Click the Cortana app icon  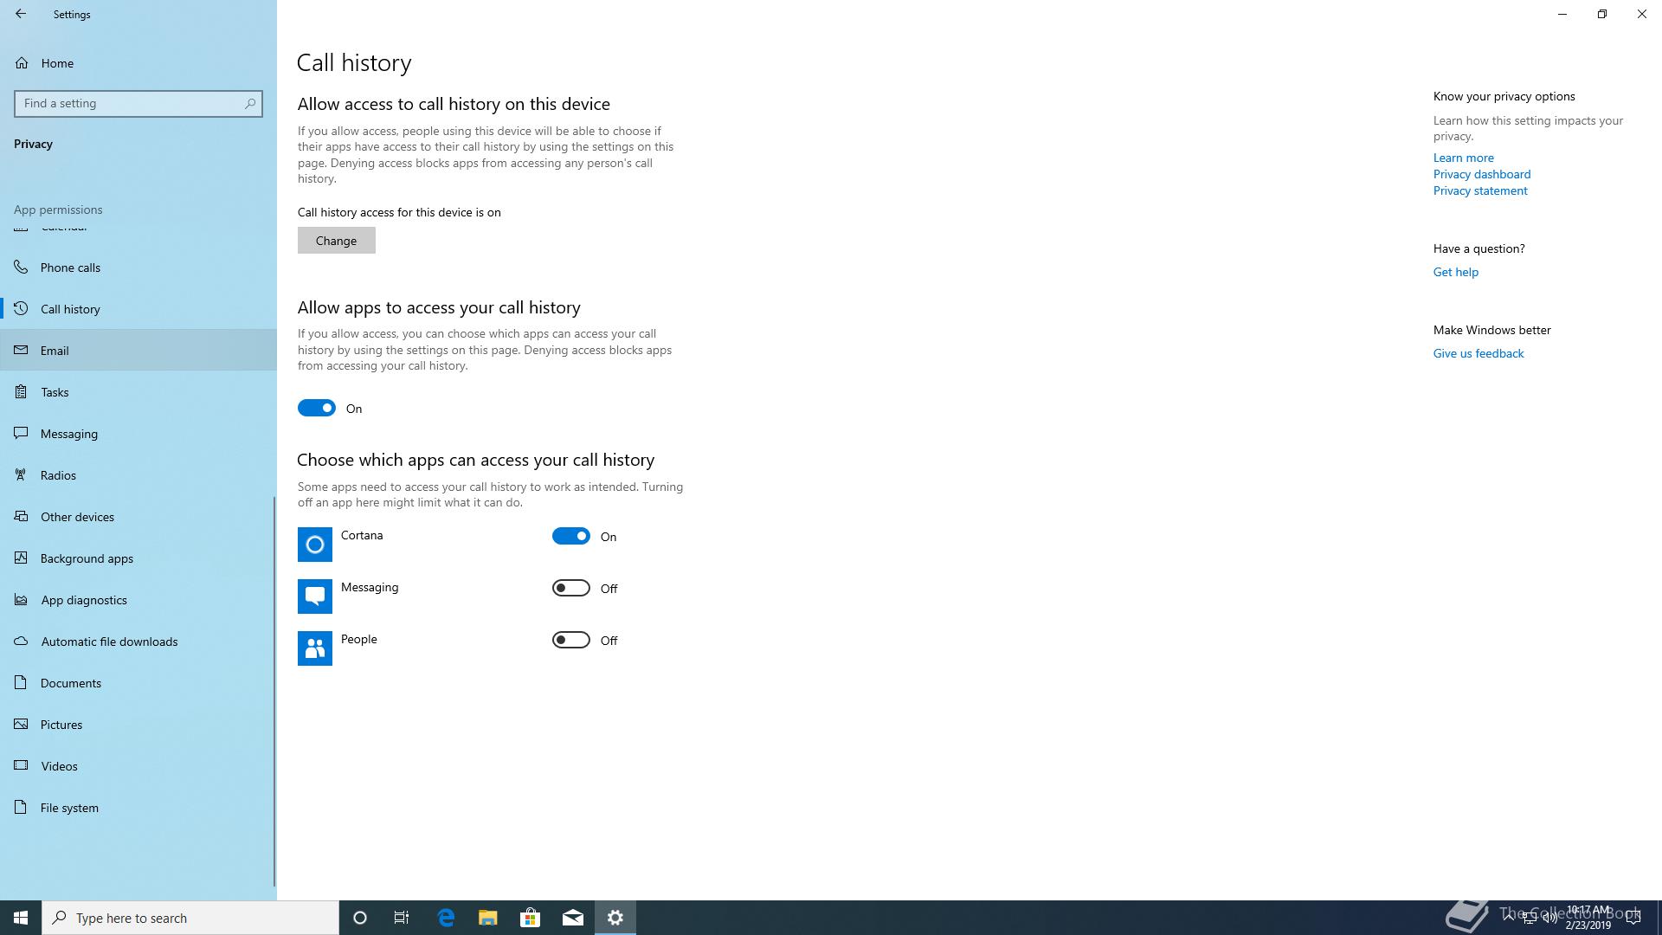(x=314, y=545)
